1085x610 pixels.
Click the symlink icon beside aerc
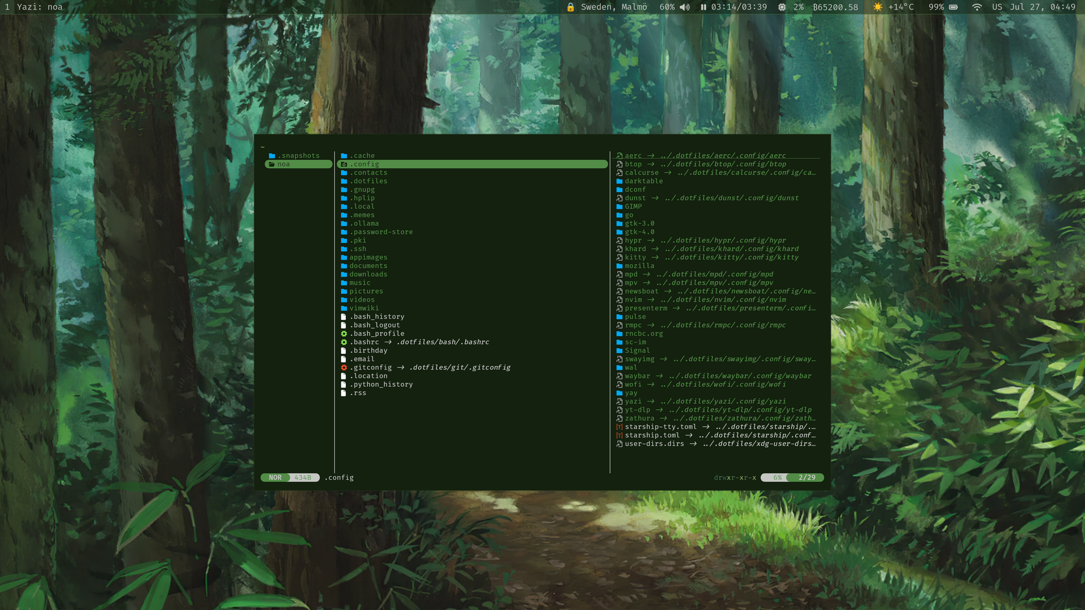[x=619, y=156]
